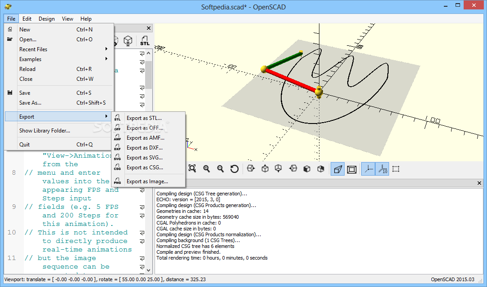Click the OpenSCAD app icon in title bar
Viewport: 487px width, 287px height.
[x=8, y=7]
